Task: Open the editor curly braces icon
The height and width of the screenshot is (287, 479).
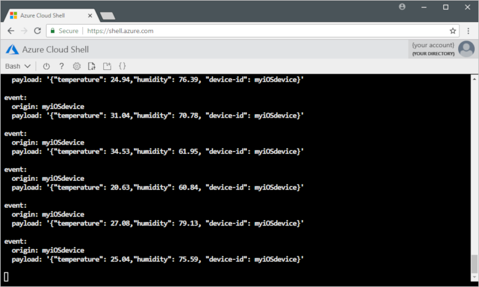Action: tap(122, 66)
